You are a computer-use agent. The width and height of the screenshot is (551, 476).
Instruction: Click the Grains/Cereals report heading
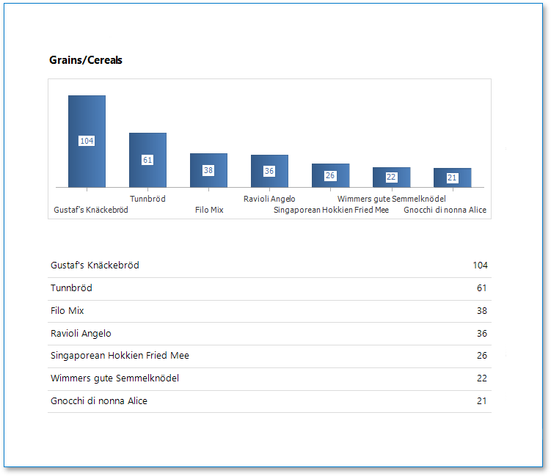click(x=86, y=60)
